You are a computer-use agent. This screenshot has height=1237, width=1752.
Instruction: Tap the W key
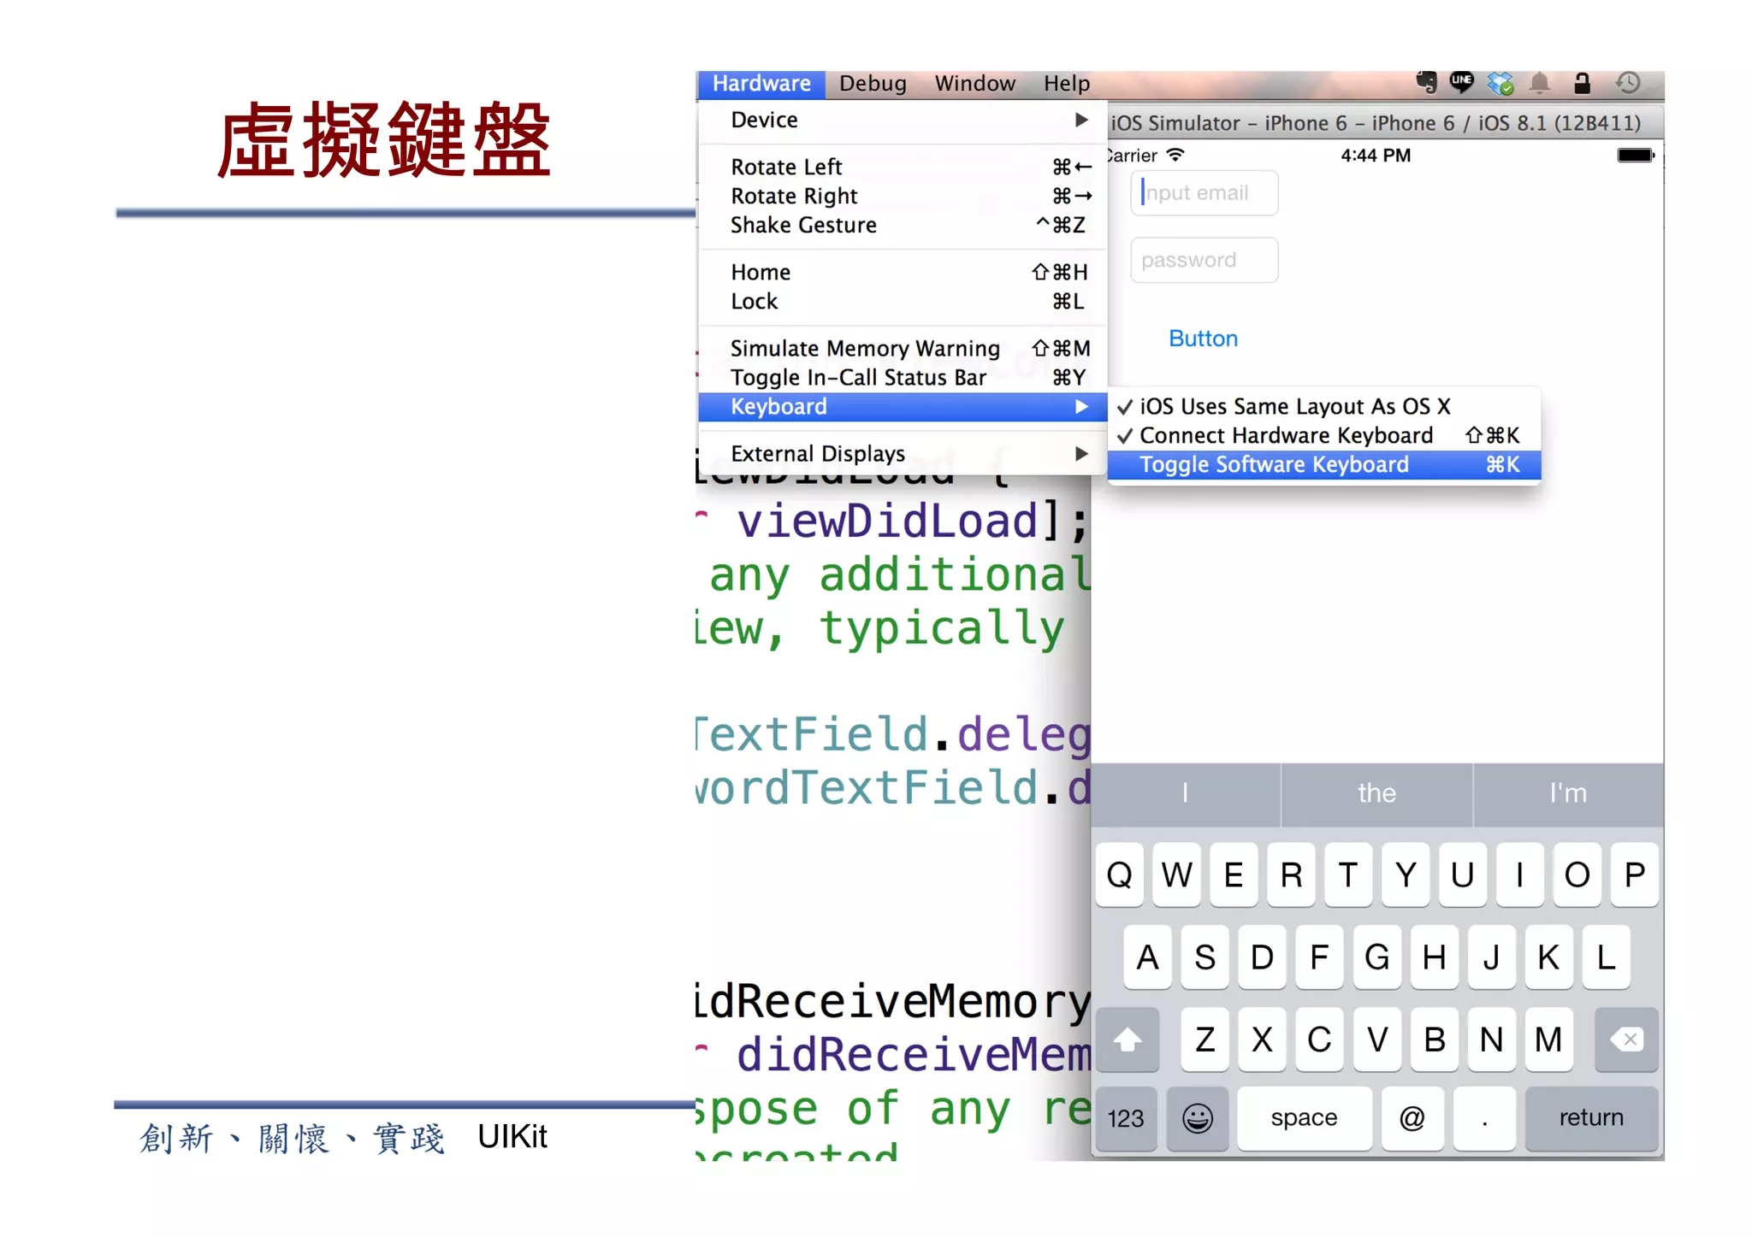(1176, 875)
